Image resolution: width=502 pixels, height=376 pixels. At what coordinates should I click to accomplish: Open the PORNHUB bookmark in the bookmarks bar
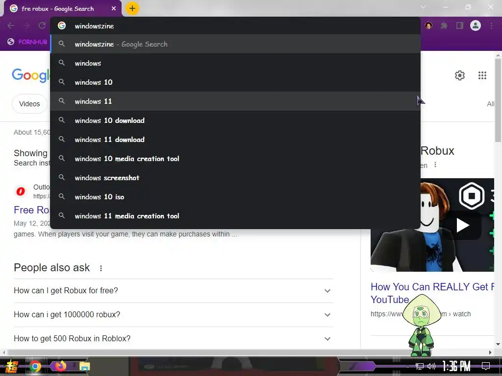pyautogui.click(x=27, y=42)
